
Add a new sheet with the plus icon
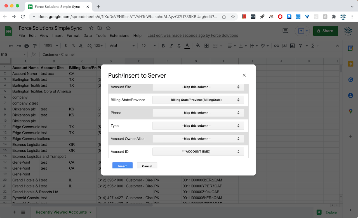(x=14, y=212)
